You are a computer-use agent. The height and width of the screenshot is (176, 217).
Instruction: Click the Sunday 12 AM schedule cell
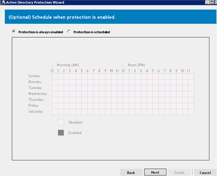pos(55,77)
